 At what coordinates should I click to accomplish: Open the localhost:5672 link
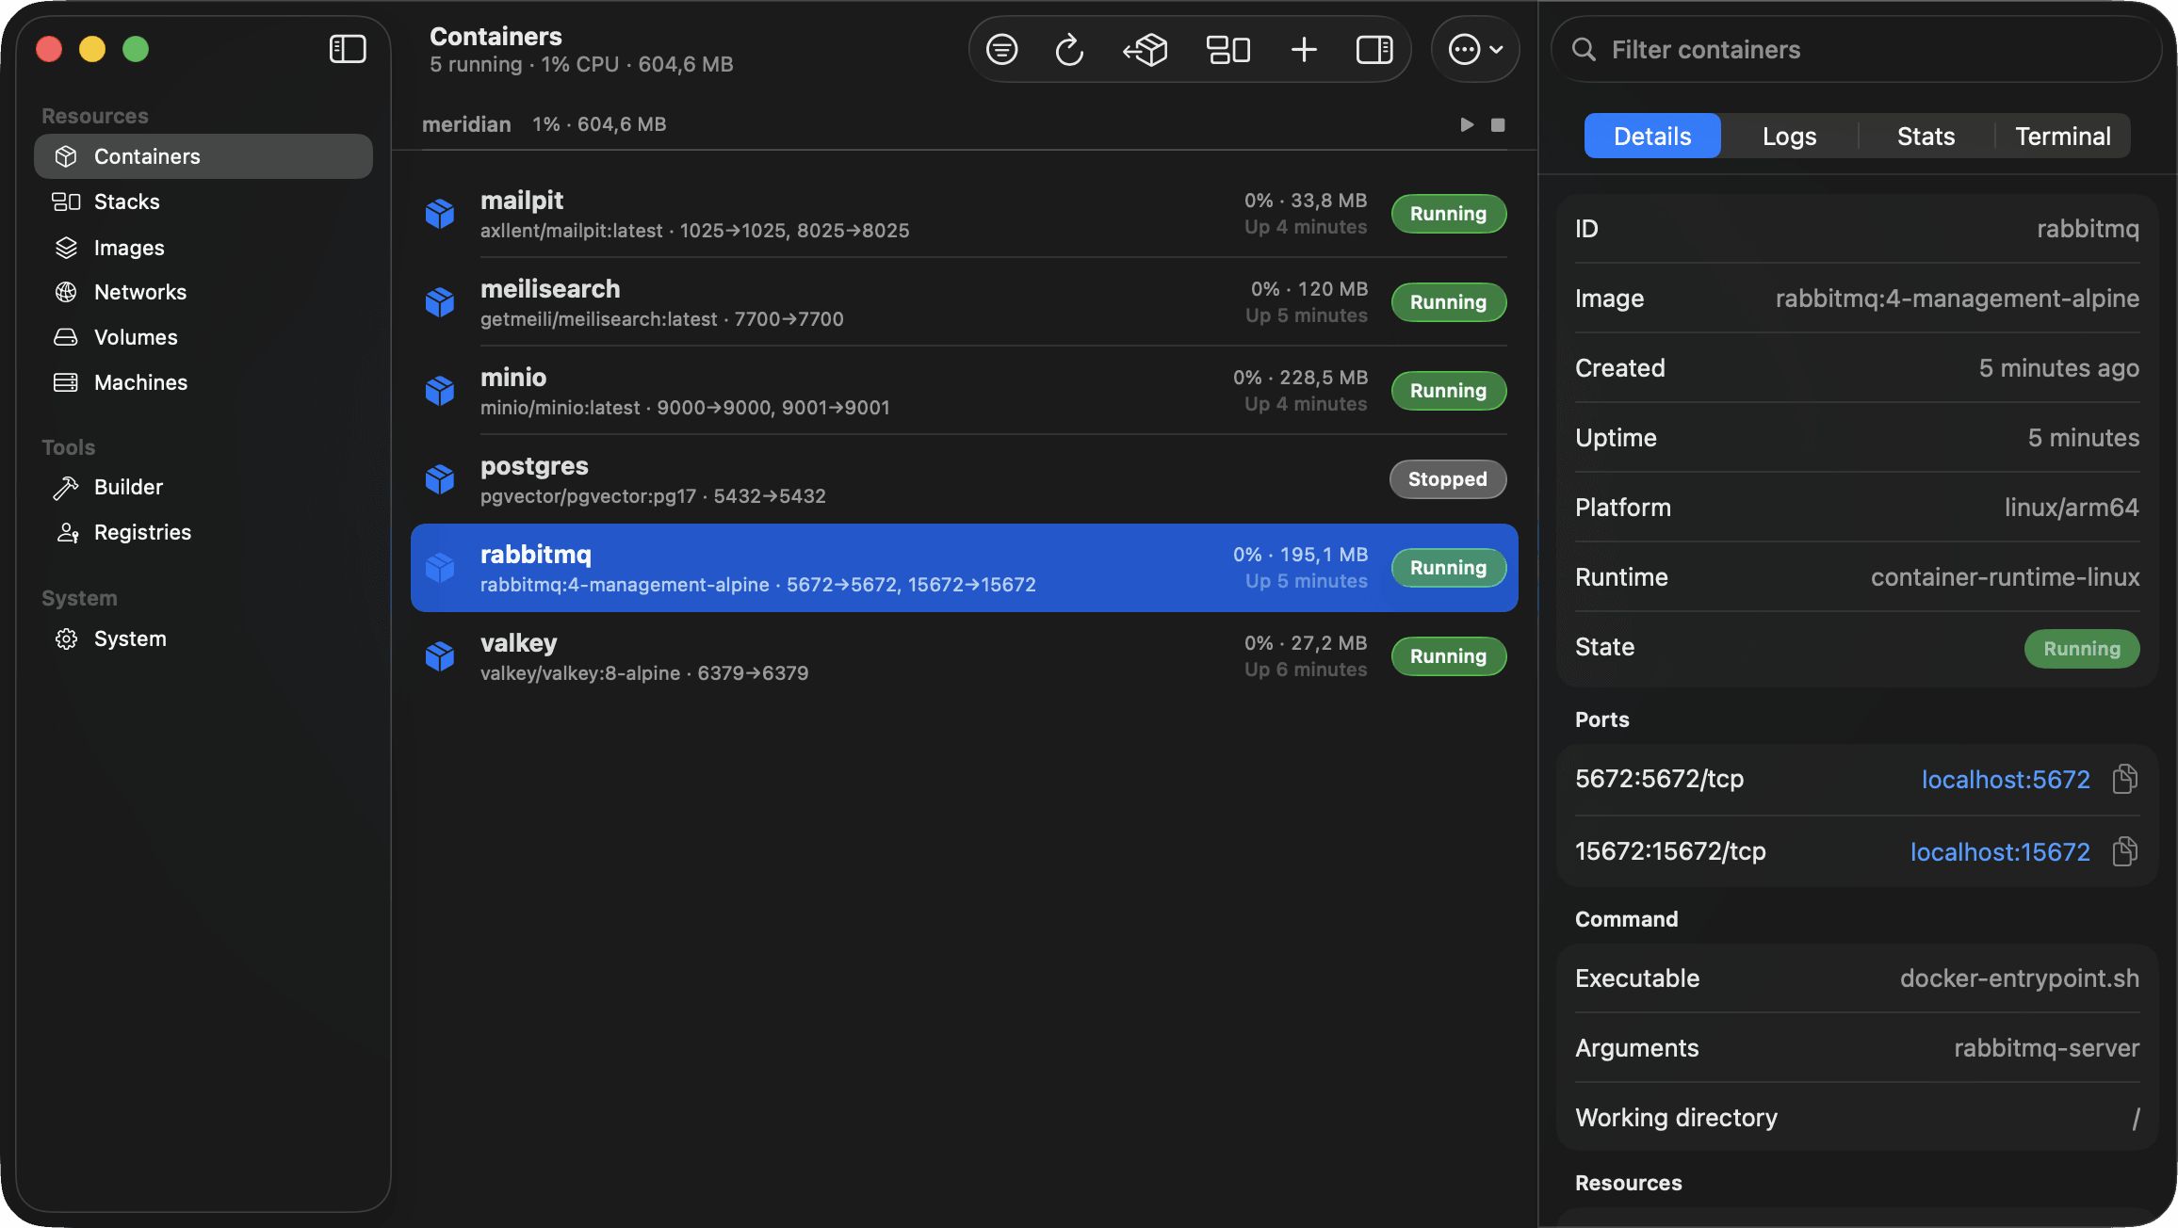(x=2006, y=780)
